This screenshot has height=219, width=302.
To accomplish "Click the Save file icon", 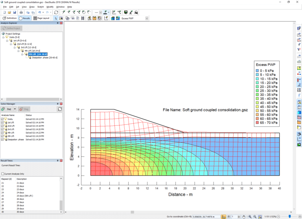I will tap(15, 13).
